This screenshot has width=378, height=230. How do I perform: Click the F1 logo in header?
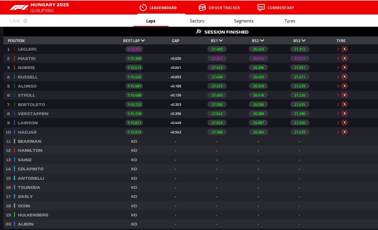coord(19,8)
